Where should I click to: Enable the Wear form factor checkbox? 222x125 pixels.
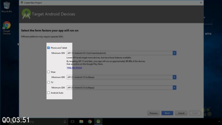coord(48,72)
